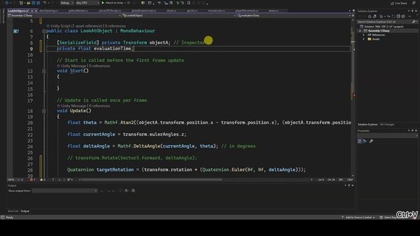This screenshot has height=236, width=420.
Task: Open the Show output from dropdown
Action: (64, 191)
